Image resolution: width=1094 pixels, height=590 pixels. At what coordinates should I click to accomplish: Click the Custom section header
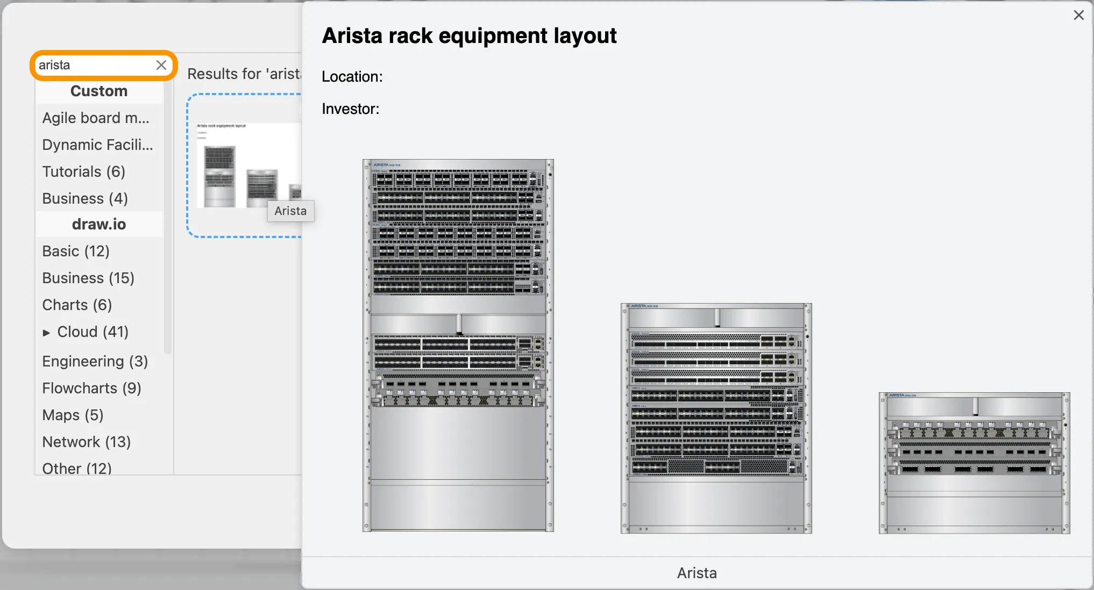pyautogui.click(x=99, y=91)
